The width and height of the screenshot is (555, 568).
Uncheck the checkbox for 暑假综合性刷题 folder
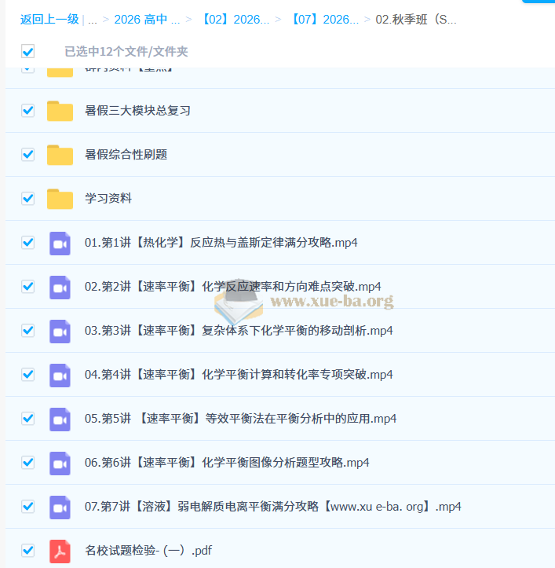tap(28, 155)
